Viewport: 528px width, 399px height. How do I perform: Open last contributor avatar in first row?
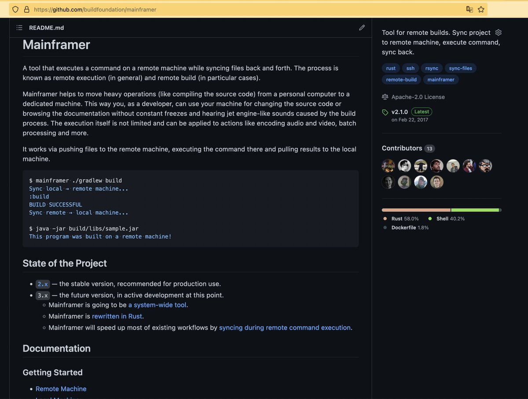click(485, 166)
